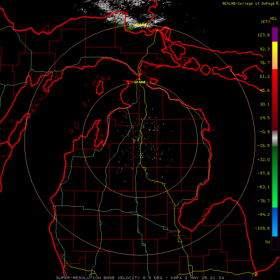Viewport: 280px width, 280px height.
Task: Click the 45.6 velocity scale value
Action: pyautogui.click(x=265, y=90)
